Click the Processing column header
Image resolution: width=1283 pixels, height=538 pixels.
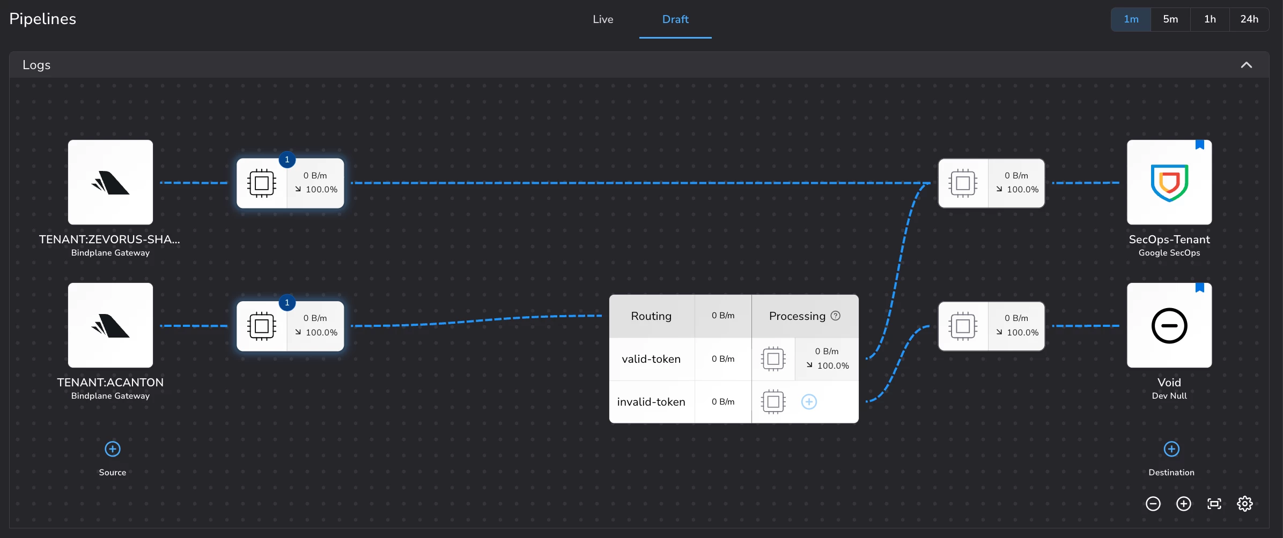[x=805, y=316]
